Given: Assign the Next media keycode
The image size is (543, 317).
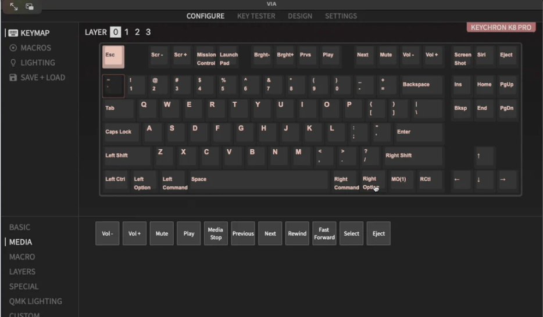Looking at the screenshot, I should [x=270, y=233].
